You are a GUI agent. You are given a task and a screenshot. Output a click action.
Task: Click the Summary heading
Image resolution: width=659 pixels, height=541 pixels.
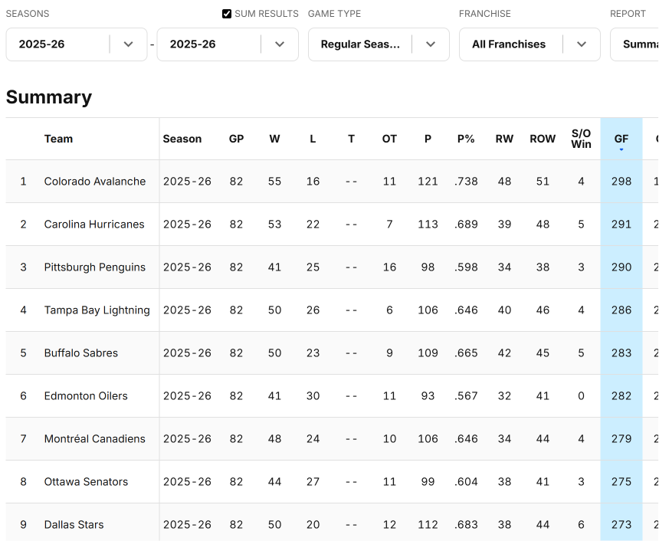[x=49, y=97]
